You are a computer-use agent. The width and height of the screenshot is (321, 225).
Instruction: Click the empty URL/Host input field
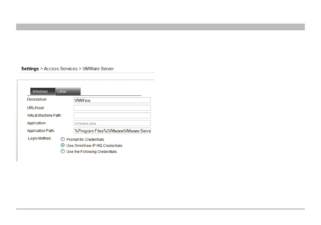[x=112, y=108]
